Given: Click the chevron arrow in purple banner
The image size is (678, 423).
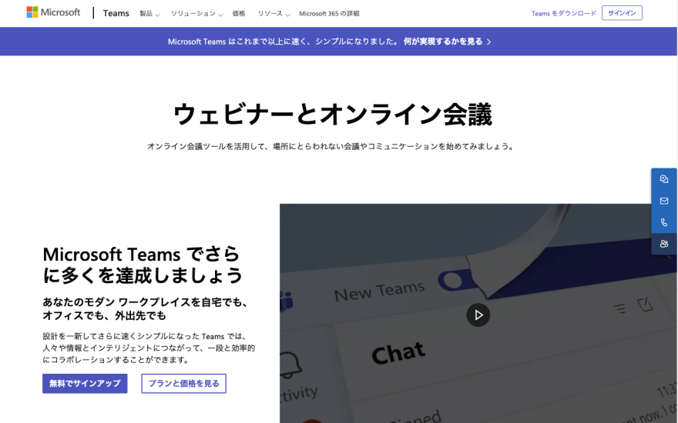Looking at the screenshot, I should click(489, 42).
